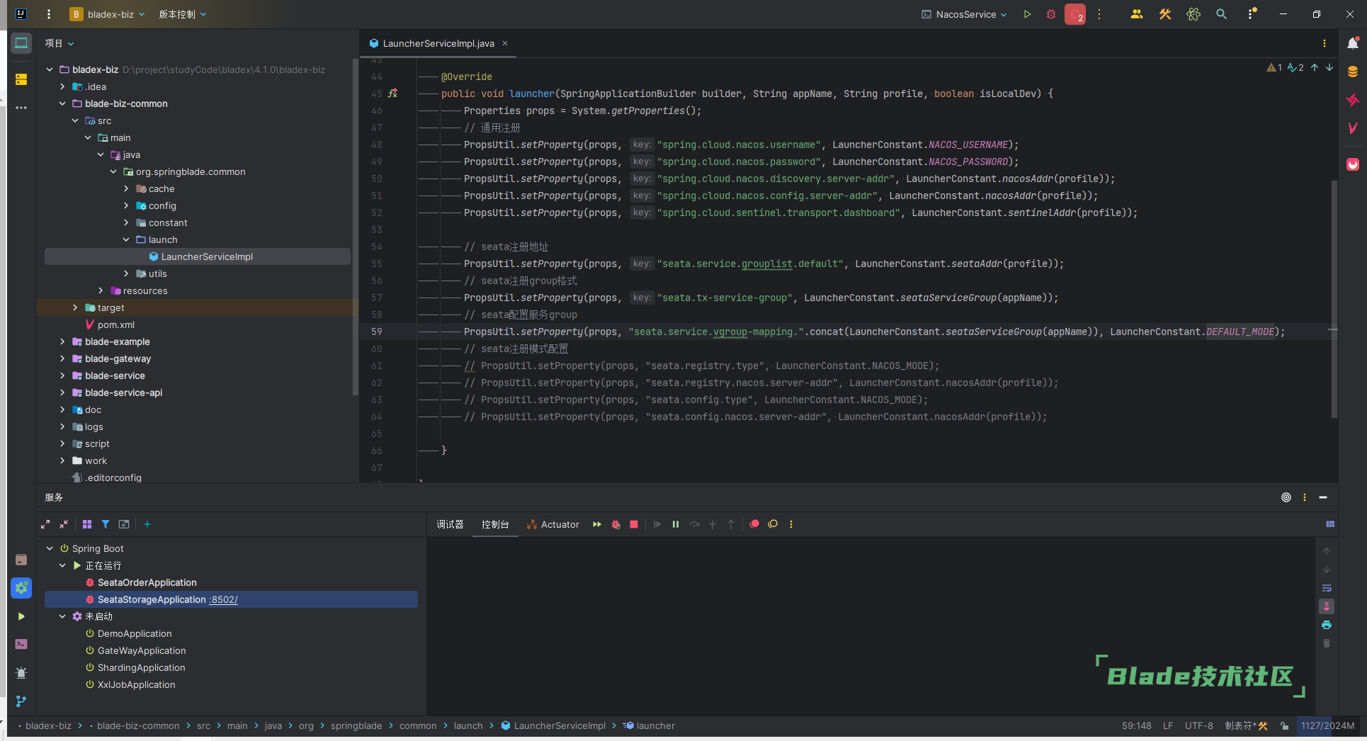The image size is (1367, 741).
Task: Open the Services tool window icon
Action: click(x=21, y=587)
